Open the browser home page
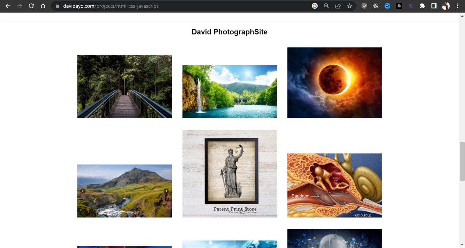465x248 pixels. coord(43,6)
